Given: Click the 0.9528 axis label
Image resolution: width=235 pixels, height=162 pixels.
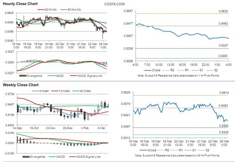Looking at the screenshot, I should [x=125, y=93].
